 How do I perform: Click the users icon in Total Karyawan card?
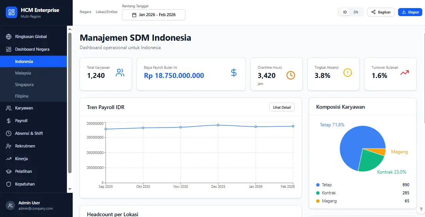(x=120, y=73)
